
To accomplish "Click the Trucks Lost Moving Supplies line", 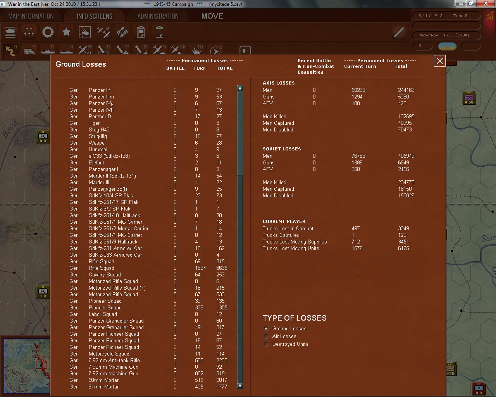I will click(336, 242).
